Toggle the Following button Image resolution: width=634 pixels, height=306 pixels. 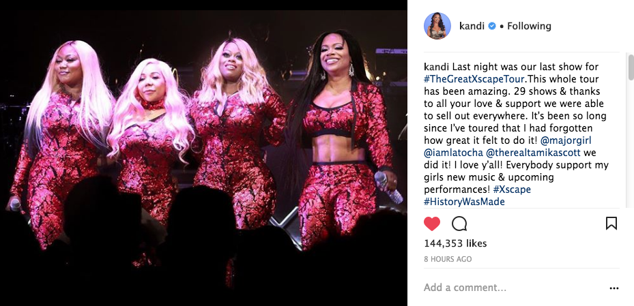pyautogui.click(x=529, y=27)
